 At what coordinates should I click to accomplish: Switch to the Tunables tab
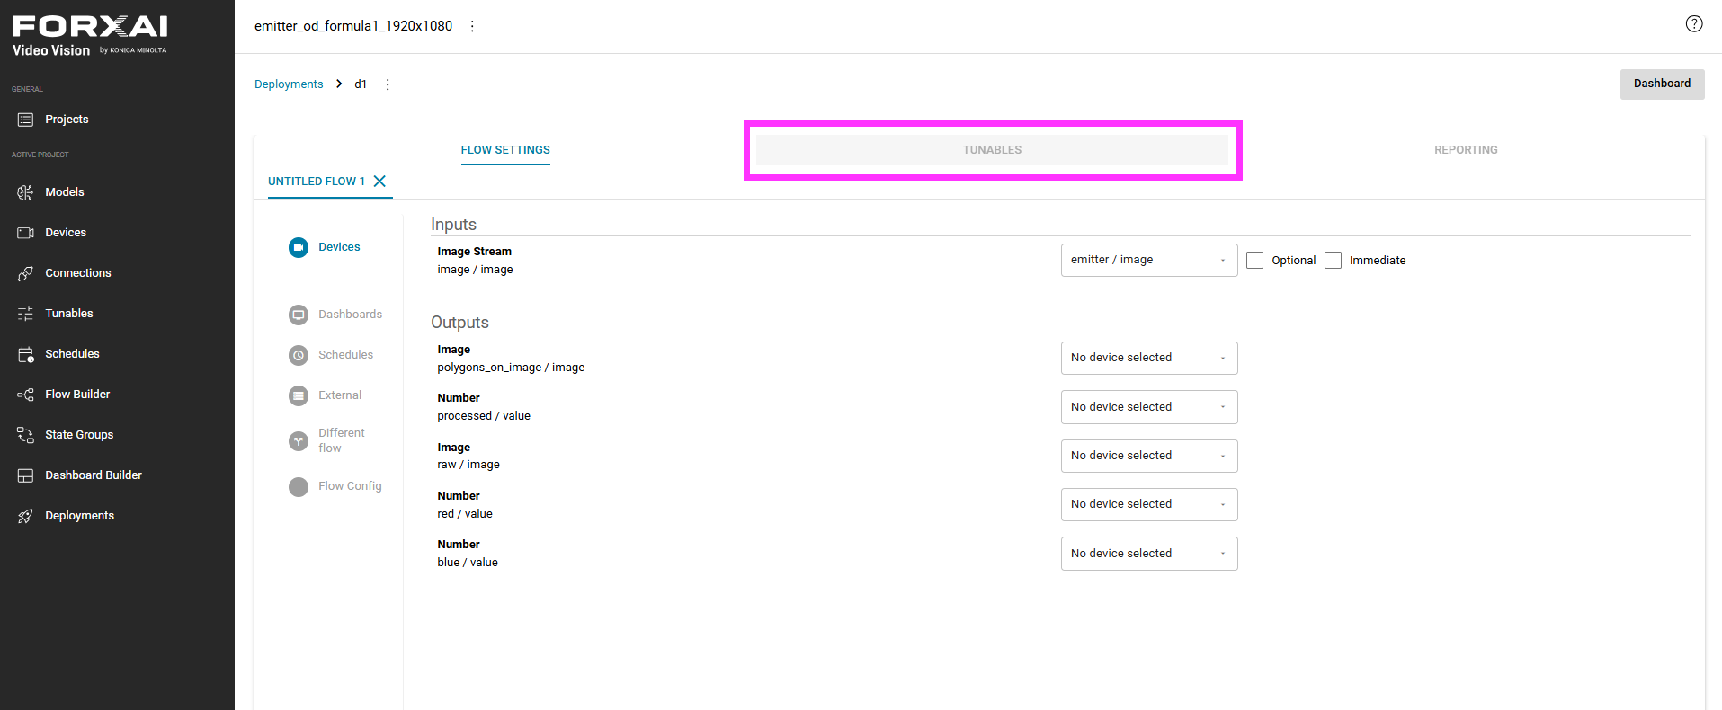[992, 150]
